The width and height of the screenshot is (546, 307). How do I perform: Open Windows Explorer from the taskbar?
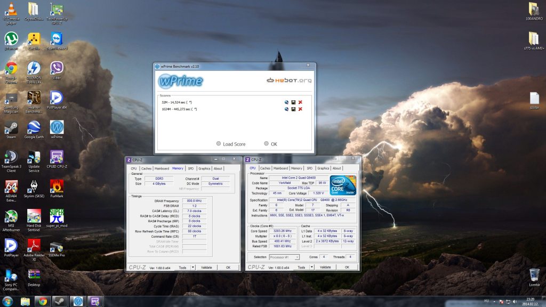(25, 301)
